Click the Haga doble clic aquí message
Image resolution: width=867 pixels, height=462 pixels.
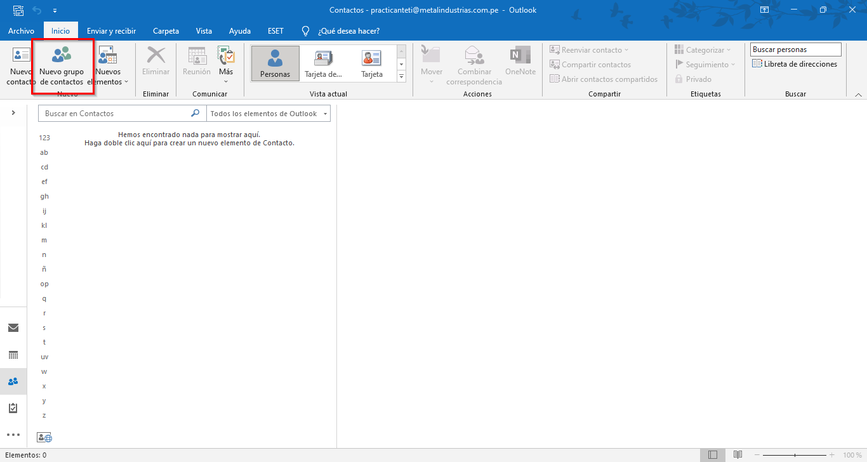click(189, 143)
